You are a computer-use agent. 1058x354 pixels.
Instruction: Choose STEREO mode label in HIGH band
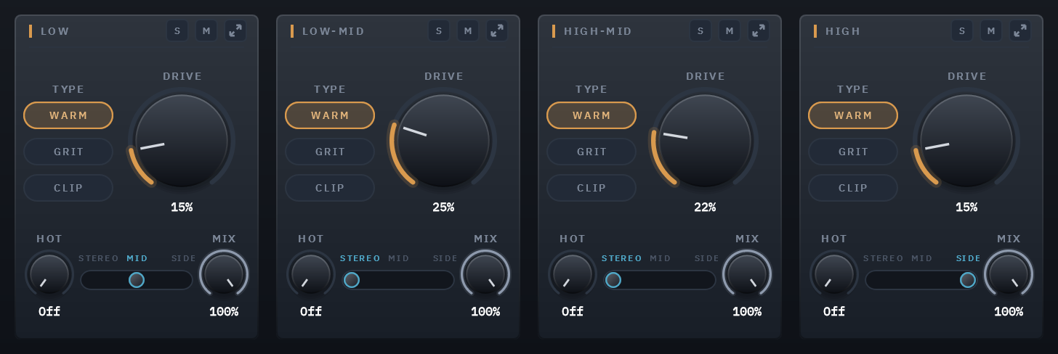coord(884,258)
